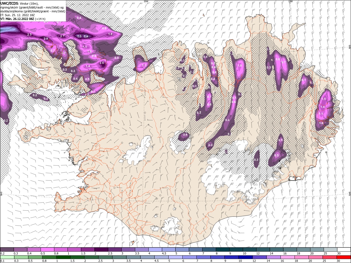Click the '0.8' label of the upper legend row

[56, 254]
